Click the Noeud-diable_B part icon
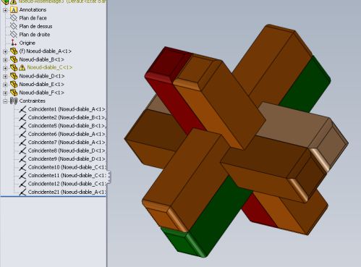Image resolution: width=361 pixels, height=267 pixels. pos(14,59)
